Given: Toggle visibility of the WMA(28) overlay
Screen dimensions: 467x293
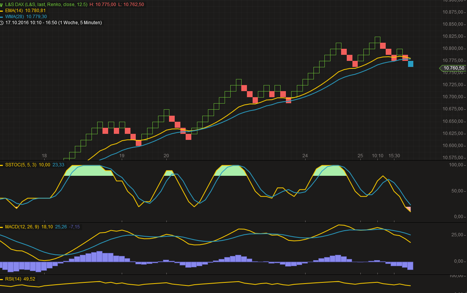Looking at the screenshot, I should point(15,17).
